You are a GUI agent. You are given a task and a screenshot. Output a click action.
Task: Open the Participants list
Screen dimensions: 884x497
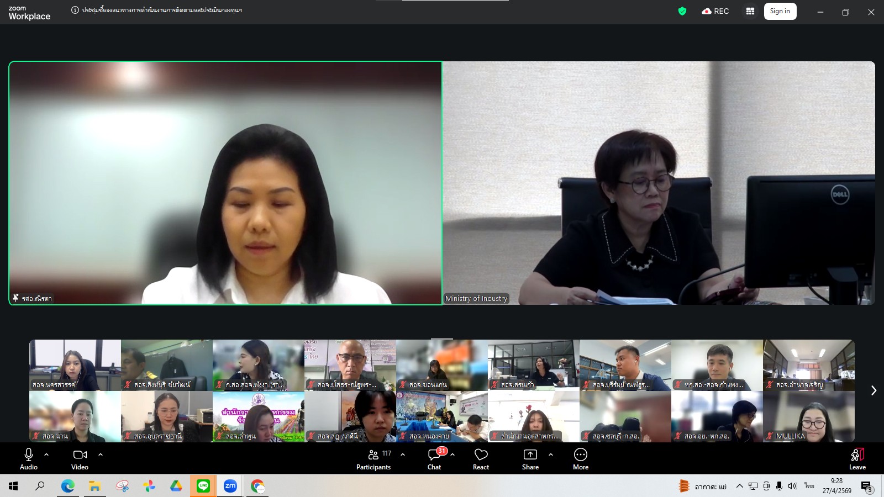pyautogui.click(x=373, y=459)
